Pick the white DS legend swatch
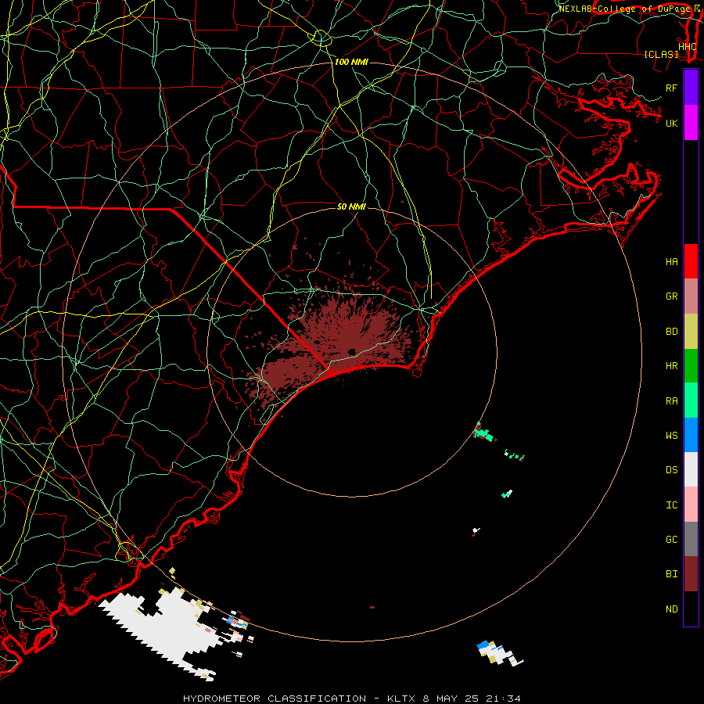The image size is (704, 704). pyautogui.click(x=691, y=469)
